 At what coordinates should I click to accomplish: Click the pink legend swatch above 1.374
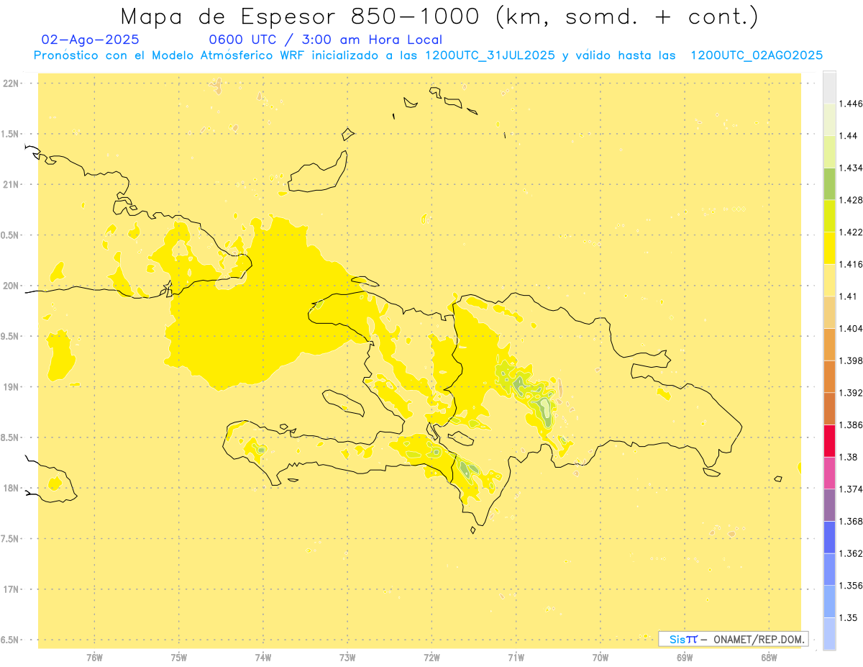pyautogui.click(x=829, y=473)
